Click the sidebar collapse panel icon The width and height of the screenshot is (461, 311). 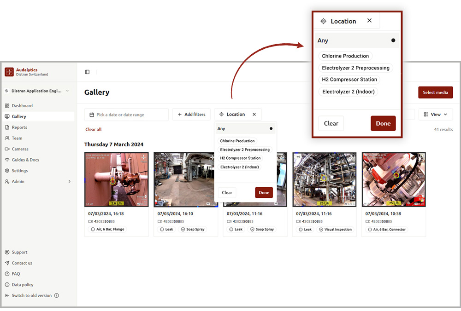point(87,72)
